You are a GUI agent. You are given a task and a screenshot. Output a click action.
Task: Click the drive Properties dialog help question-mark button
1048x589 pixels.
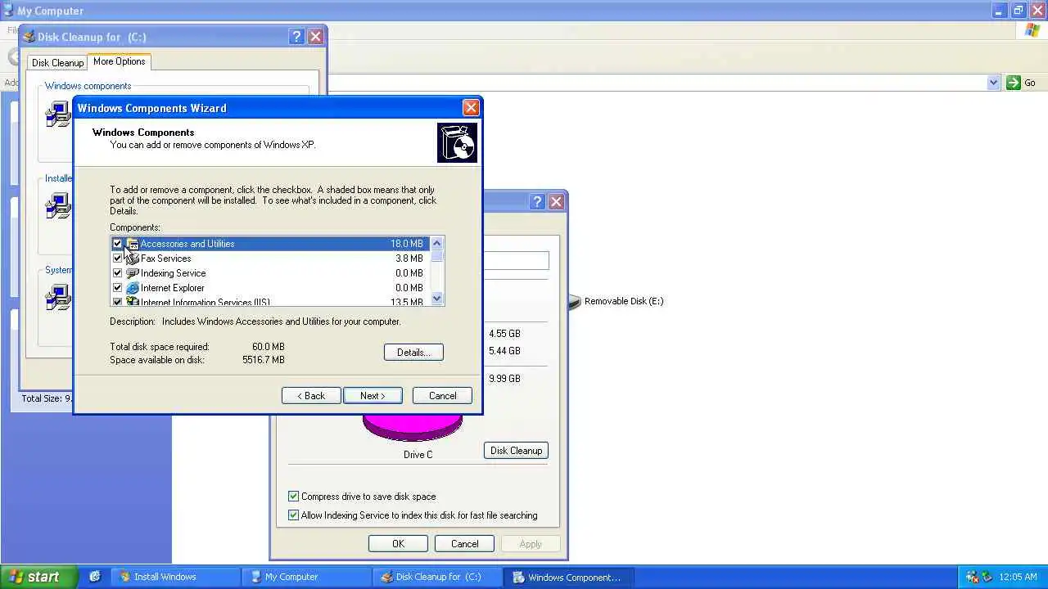[x=537, y=202]
